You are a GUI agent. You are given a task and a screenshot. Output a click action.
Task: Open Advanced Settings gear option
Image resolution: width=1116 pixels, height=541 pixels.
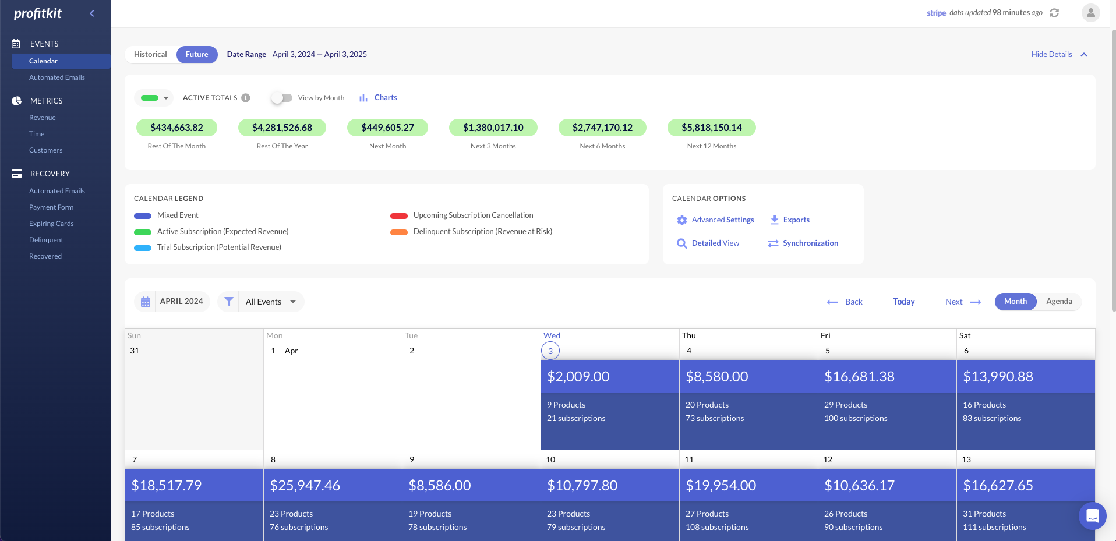tap(682, 220)
